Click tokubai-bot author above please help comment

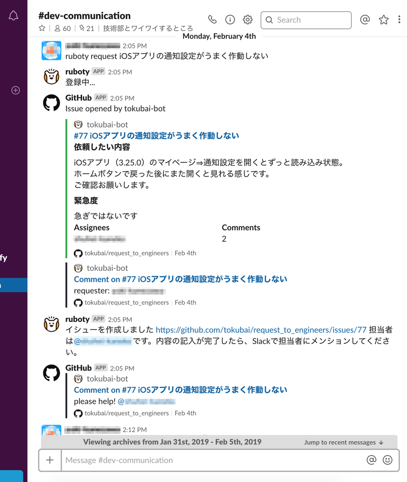107,379
